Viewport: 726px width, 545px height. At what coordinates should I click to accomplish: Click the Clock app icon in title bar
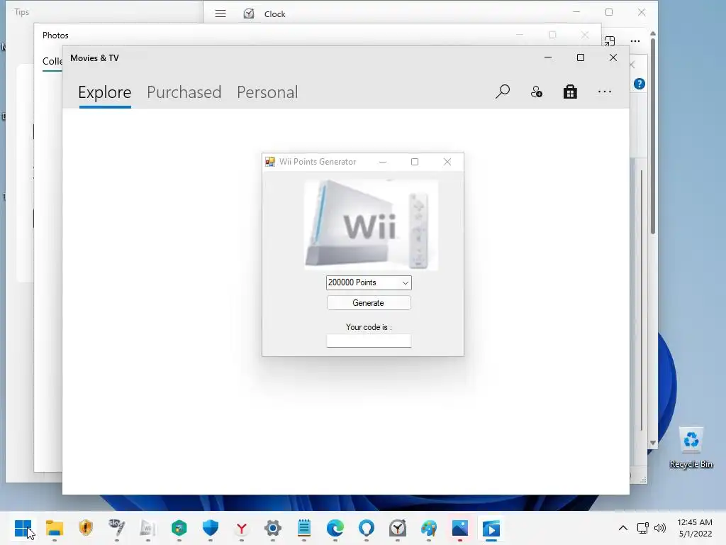tap(249, 13)
